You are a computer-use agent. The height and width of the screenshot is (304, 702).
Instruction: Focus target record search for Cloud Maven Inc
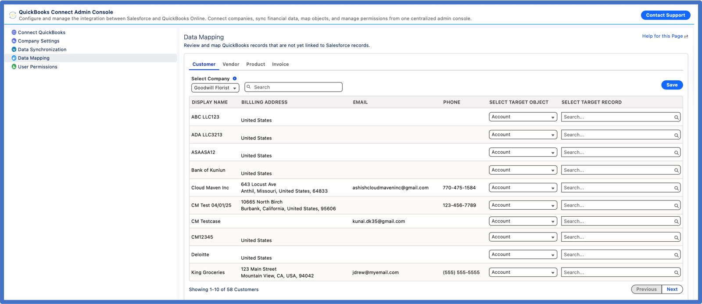coord(621,188)
